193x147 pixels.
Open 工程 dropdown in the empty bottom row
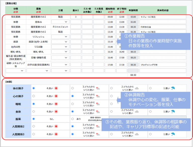click(x=60, y=71)
